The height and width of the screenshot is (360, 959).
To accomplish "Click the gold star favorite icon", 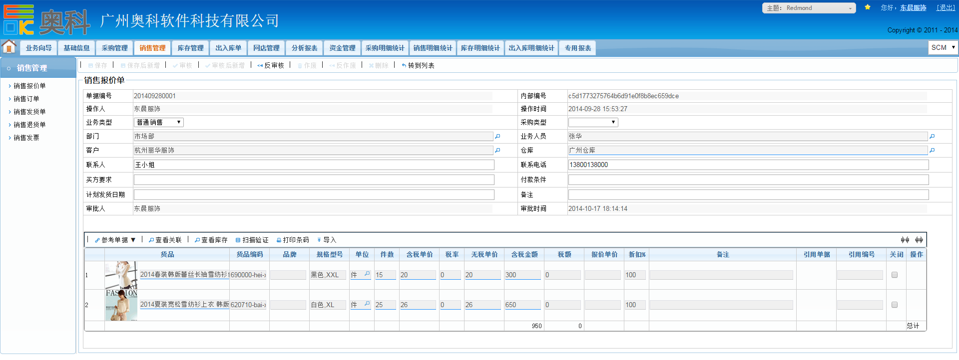I will click(x=868, y=7).
